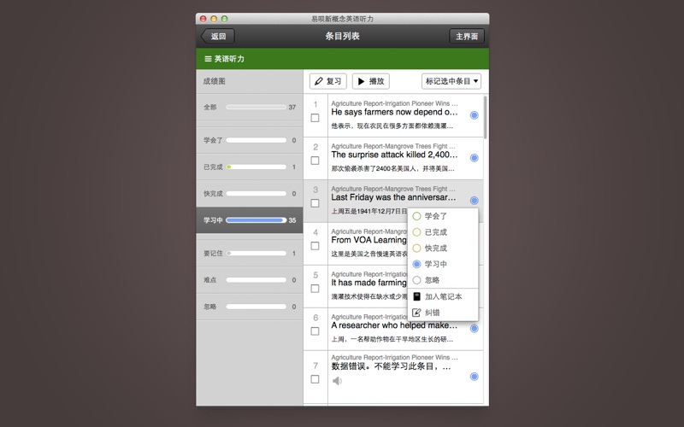Tick the checkbox for item 3
This screenshot has height=427, width=684.
click(x=315, y=203)
